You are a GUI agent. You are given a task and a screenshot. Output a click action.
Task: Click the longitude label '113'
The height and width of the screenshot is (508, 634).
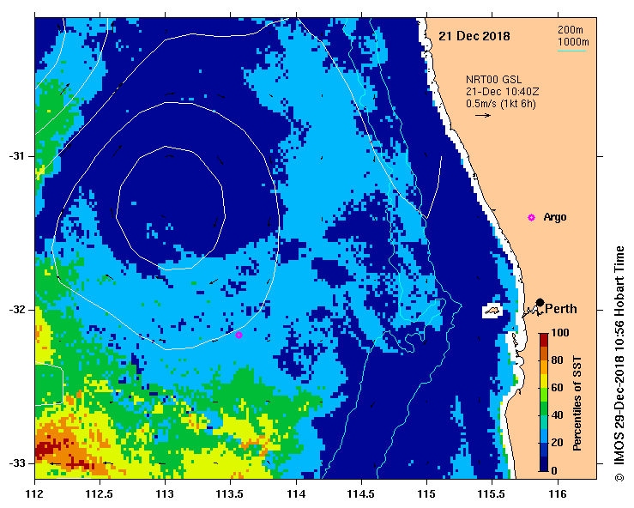tap(165, 494)
